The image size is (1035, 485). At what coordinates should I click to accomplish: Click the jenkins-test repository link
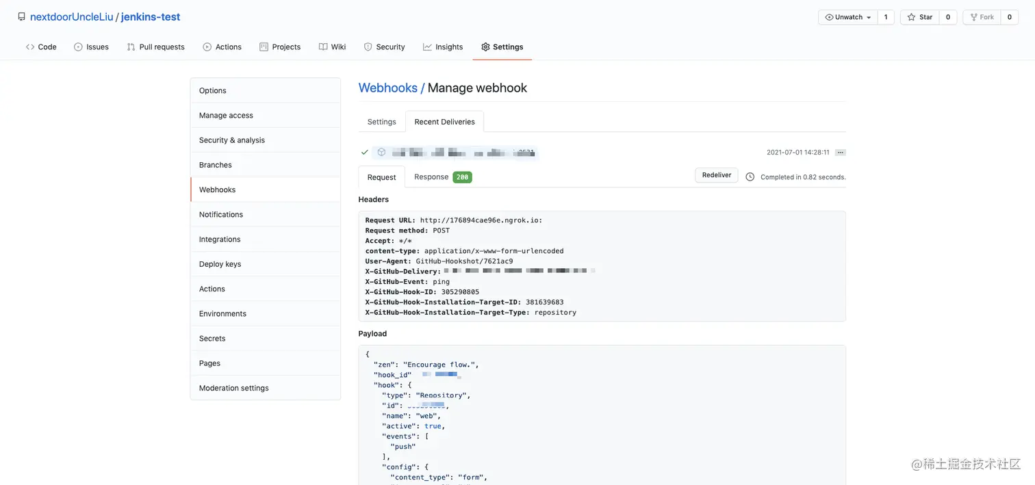coord(151,17)
